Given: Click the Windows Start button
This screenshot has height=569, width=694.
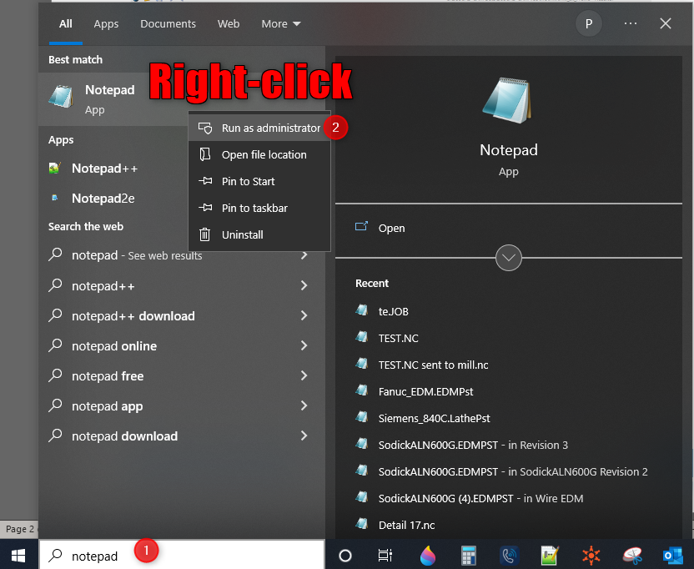Looking at the screenshot, I should (x=18, y=556).
